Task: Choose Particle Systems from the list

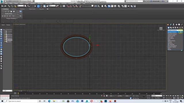Action: click(x=171, y=36)
